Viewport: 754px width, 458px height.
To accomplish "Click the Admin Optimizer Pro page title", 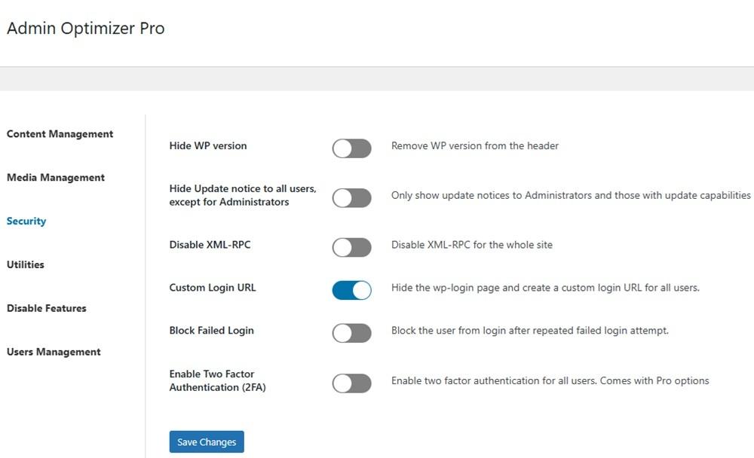I will pyautogui.click(x=85, y=28).
